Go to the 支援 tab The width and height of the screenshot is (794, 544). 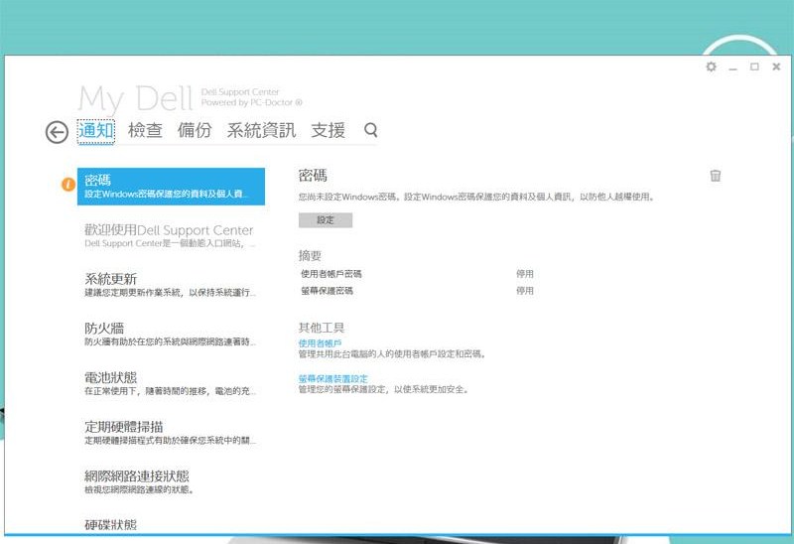point(328,130)
